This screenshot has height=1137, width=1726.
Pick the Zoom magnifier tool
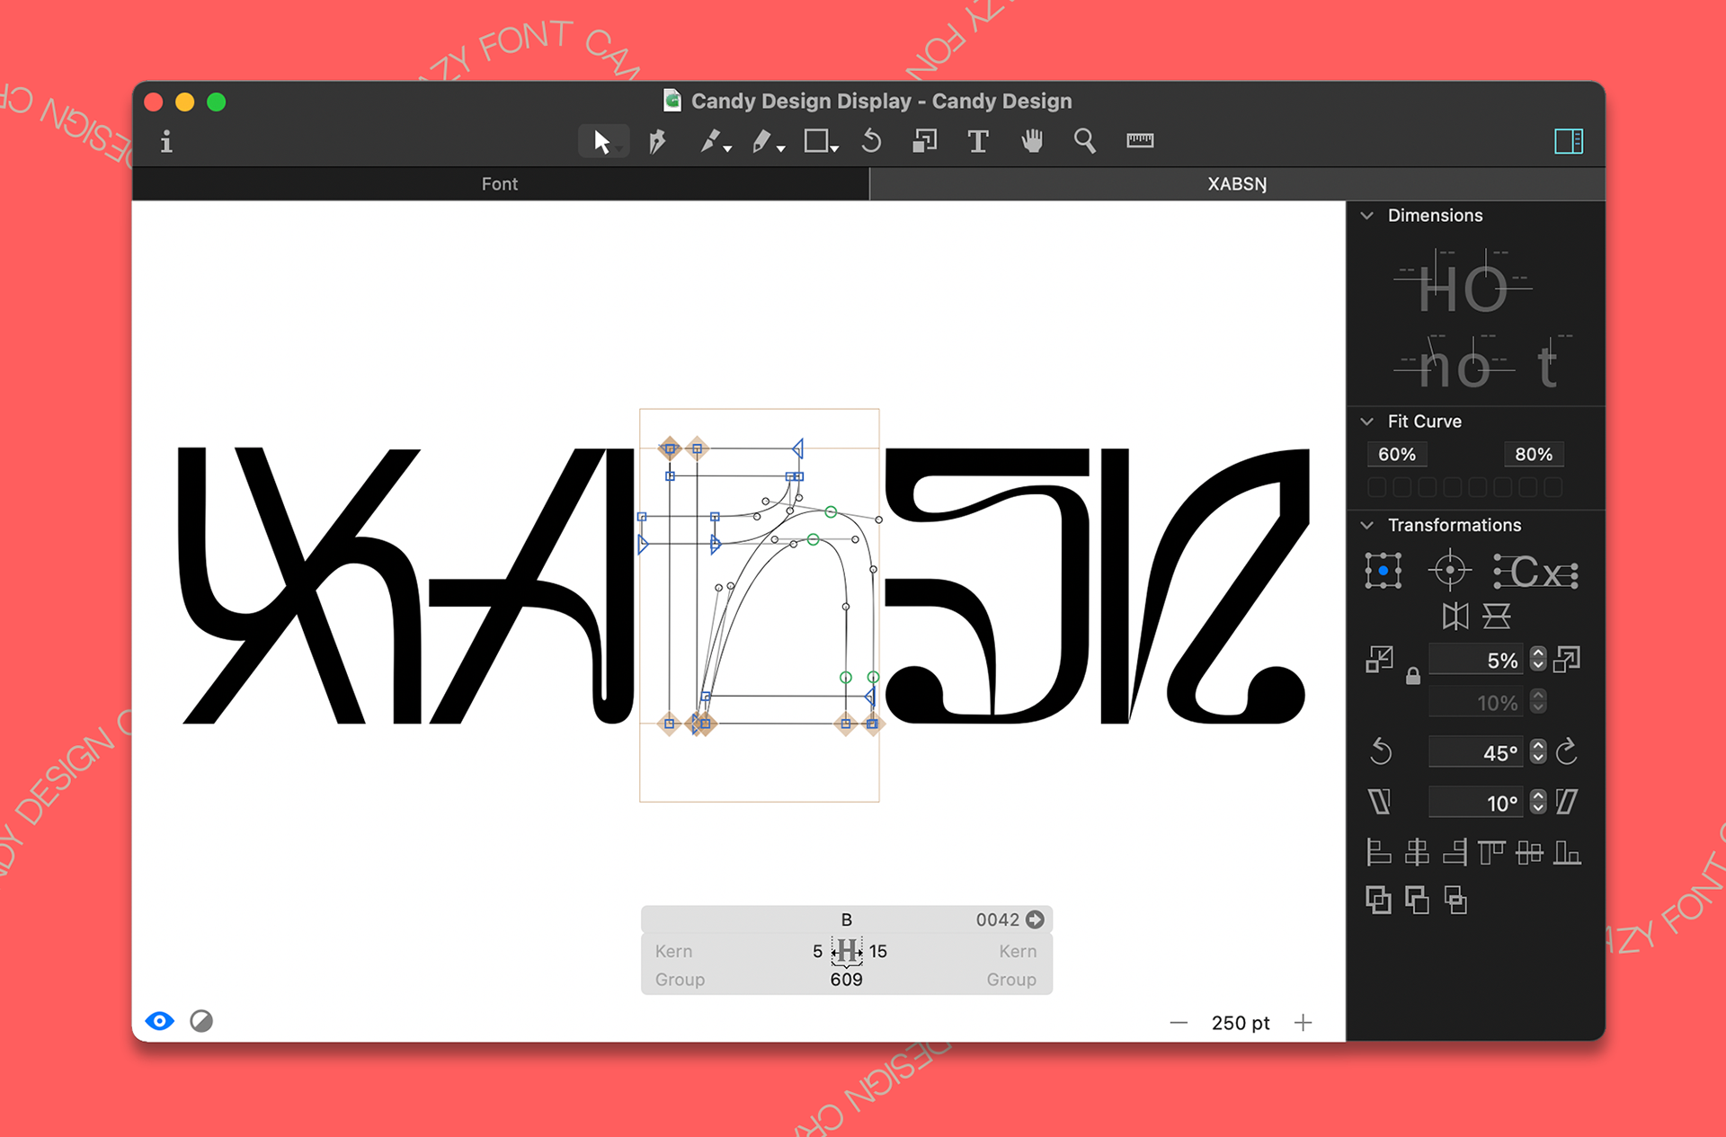1085,140
